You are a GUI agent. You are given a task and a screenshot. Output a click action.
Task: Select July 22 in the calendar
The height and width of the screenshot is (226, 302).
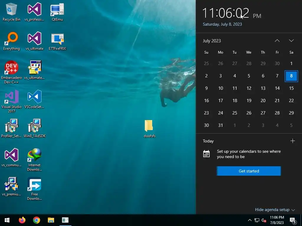291,101
